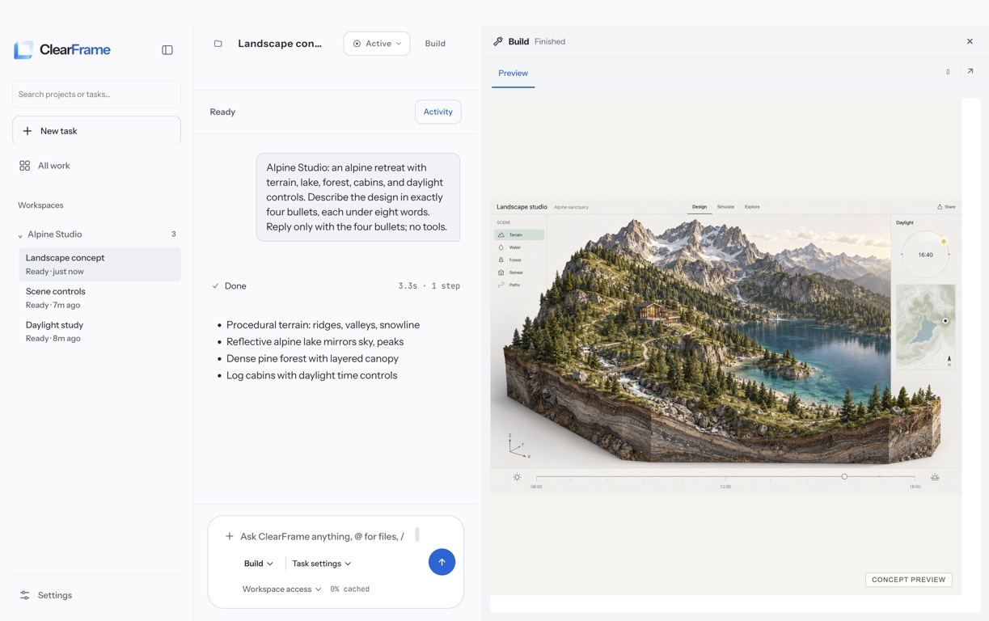
Task: Start a New task
Action: (96, 131)
